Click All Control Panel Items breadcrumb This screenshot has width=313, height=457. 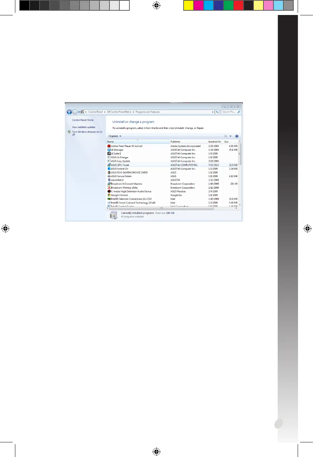(x=119, y=112)
